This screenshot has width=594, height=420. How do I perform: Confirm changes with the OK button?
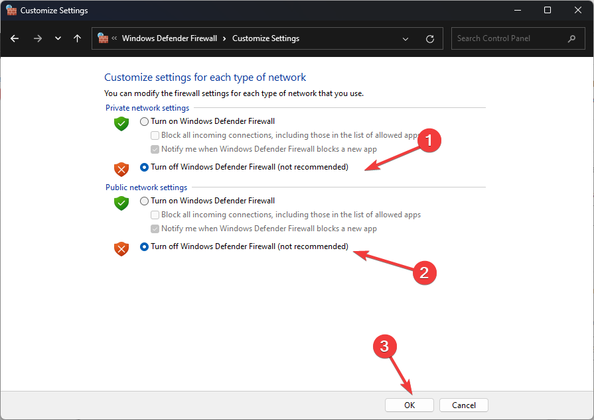click(x=409, y=405)
